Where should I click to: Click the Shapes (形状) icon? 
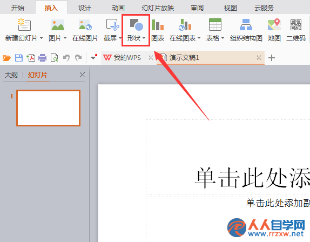point(136,24)
